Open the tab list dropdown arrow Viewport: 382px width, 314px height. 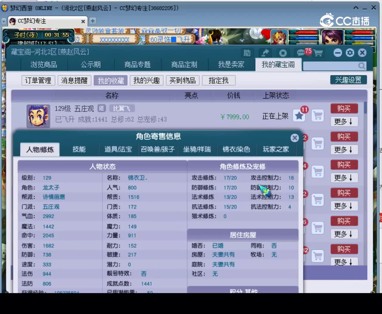(4, 21)
